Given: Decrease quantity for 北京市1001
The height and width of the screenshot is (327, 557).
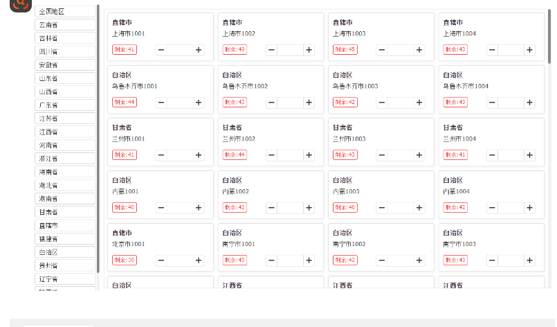Looking at the screenshot, I should (161, 260).
